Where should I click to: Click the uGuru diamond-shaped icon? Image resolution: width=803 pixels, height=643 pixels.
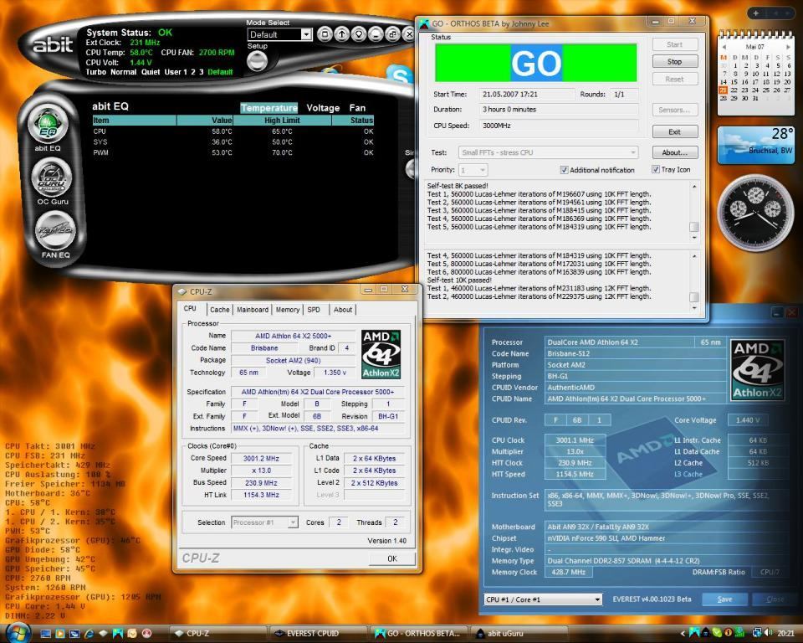pyautogui.click(x=359, y=34)
